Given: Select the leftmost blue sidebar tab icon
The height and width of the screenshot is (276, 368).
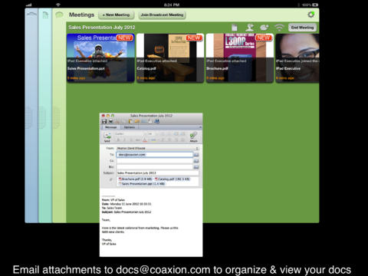Looking at the screenshot, I should coord(31,14).
